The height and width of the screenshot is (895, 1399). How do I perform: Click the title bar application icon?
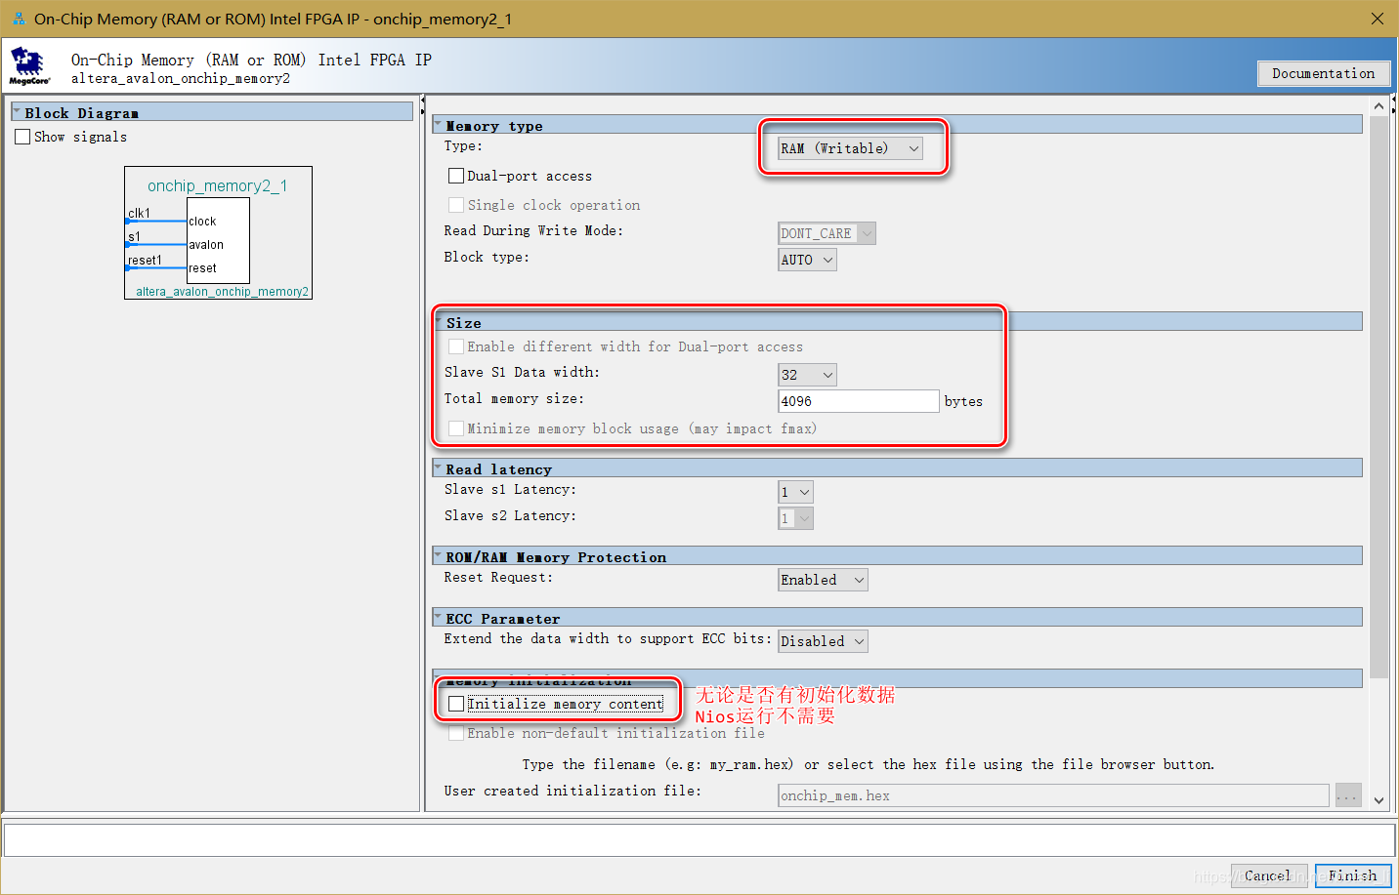pyautogui.click(x=18, y=19)
